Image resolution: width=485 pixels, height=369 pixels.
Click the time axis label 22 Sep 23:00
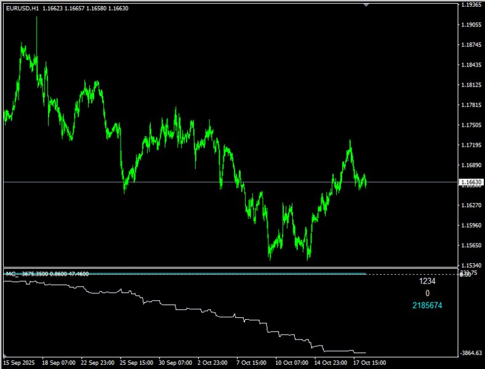pos(97,362)
